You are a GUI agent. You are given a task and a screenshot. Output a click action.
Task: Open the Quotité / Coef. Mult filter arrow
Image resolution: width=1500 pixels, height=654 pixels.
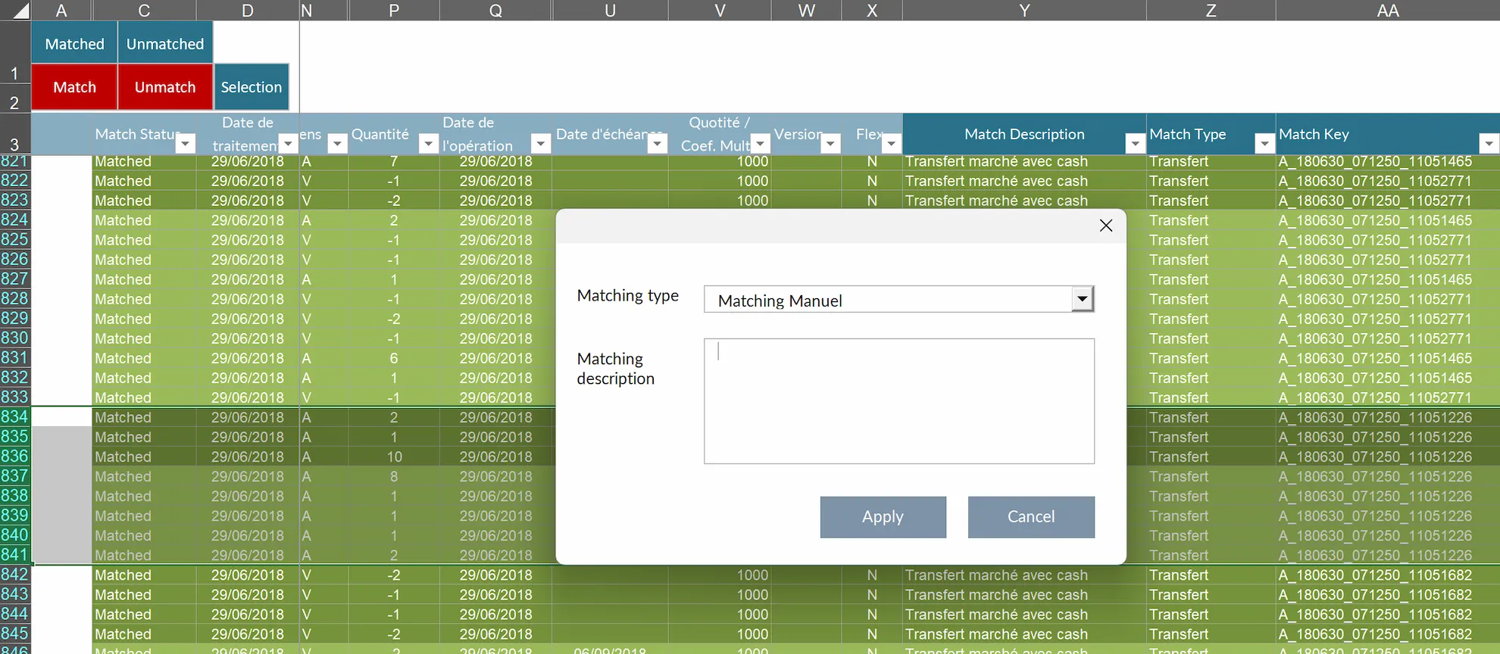coord(760,144)
